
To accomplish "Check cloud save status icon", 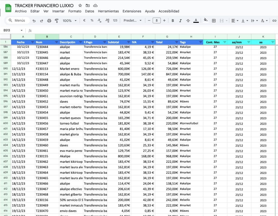I will (x=95, y=5).
